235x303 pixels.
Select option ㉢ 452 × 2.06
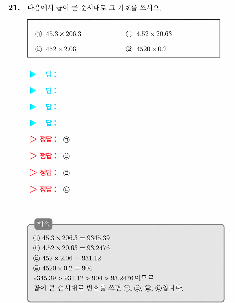point(56,49)
